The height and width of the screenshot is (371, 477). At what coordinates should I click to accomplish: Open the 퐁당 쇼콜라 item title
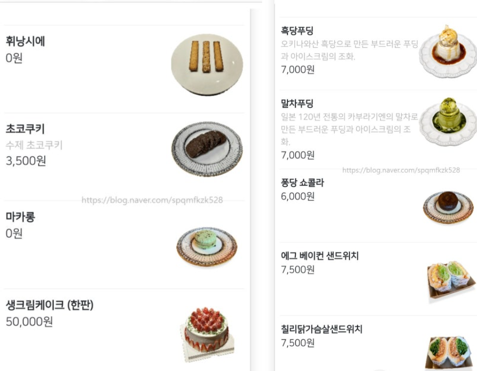303,183
